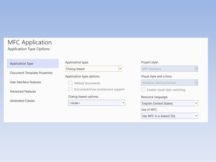This screenshot has height=162, width=216.
Task: Expand the Dialog based options dropdown
Action: click(x=97, y=103)
